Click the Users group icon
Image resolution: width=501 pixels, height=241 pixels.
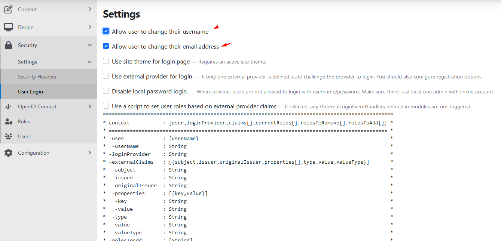coord(8,136)
